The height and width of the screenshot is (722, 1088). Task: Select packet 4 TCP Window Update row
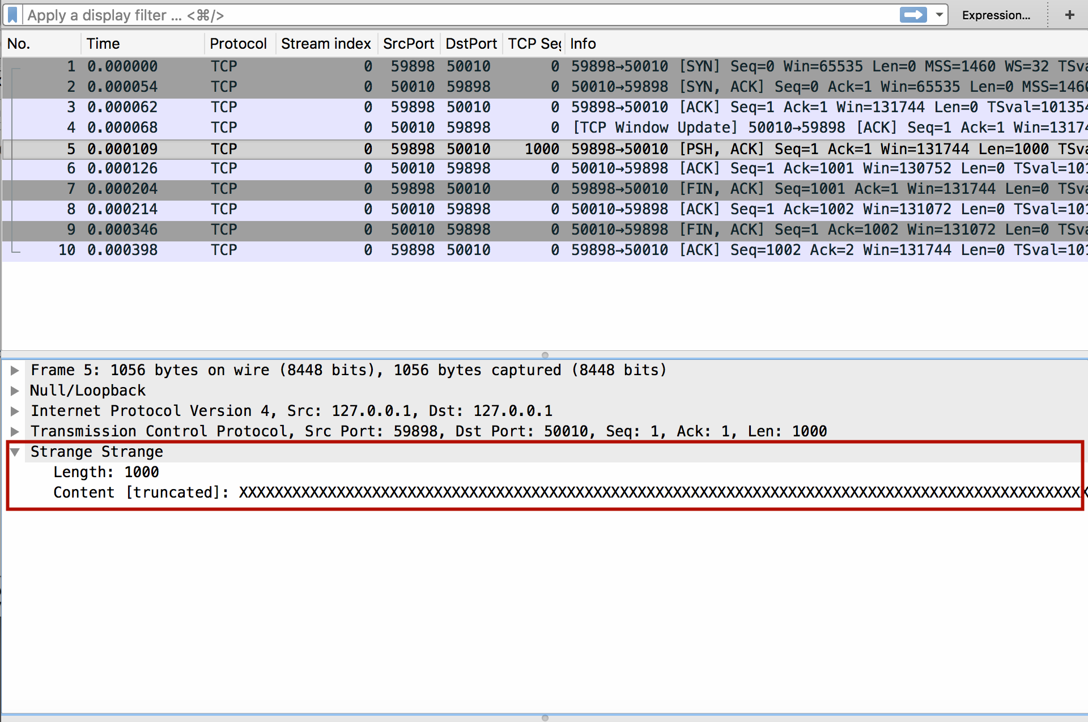click(544, 128)
